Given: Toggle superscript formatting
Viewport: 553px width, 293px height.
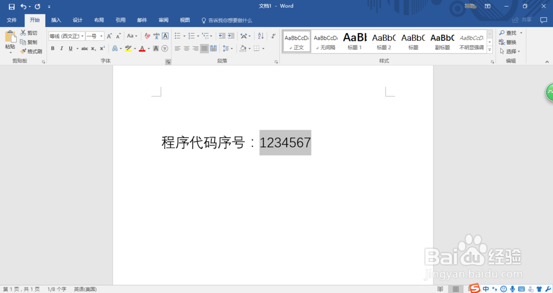Looking at the screenshot, I should (102, 49).
